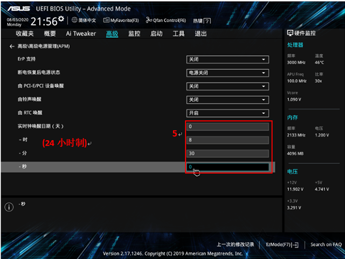Open the 断电恢复后电源状态 dropdown
The image size is (345, 259).
(x=227, y=73)
